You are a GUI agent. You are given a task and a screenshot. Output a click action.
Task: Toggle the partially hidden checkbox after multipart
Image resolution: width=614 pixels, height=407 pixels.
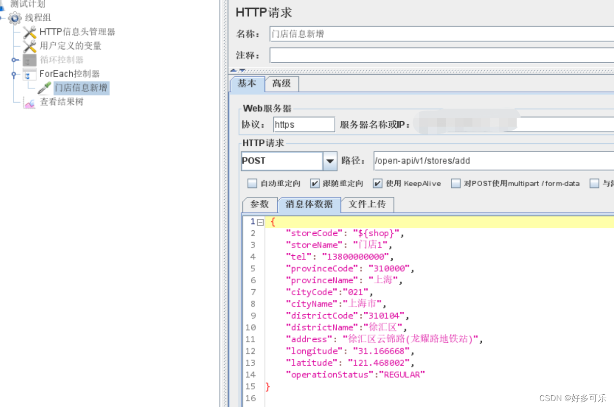(x=594, y=184)
